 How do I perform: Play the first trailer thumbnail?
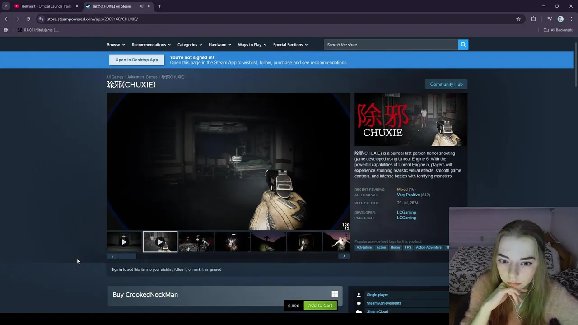(124, 242)
